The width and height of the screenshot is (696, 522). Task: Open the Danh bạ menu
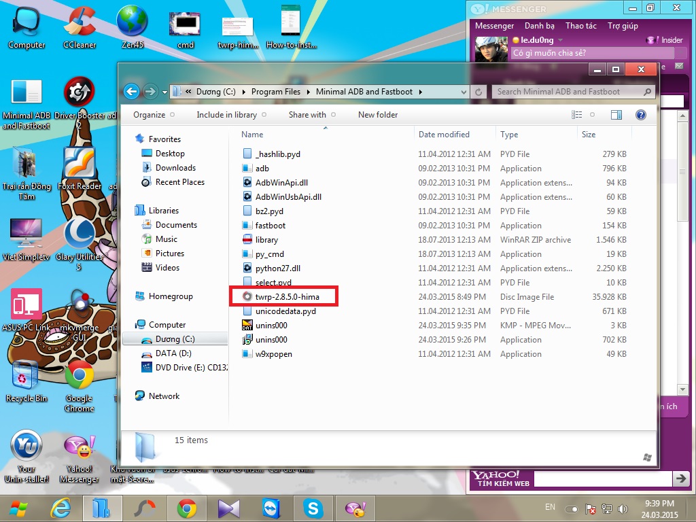539,26
